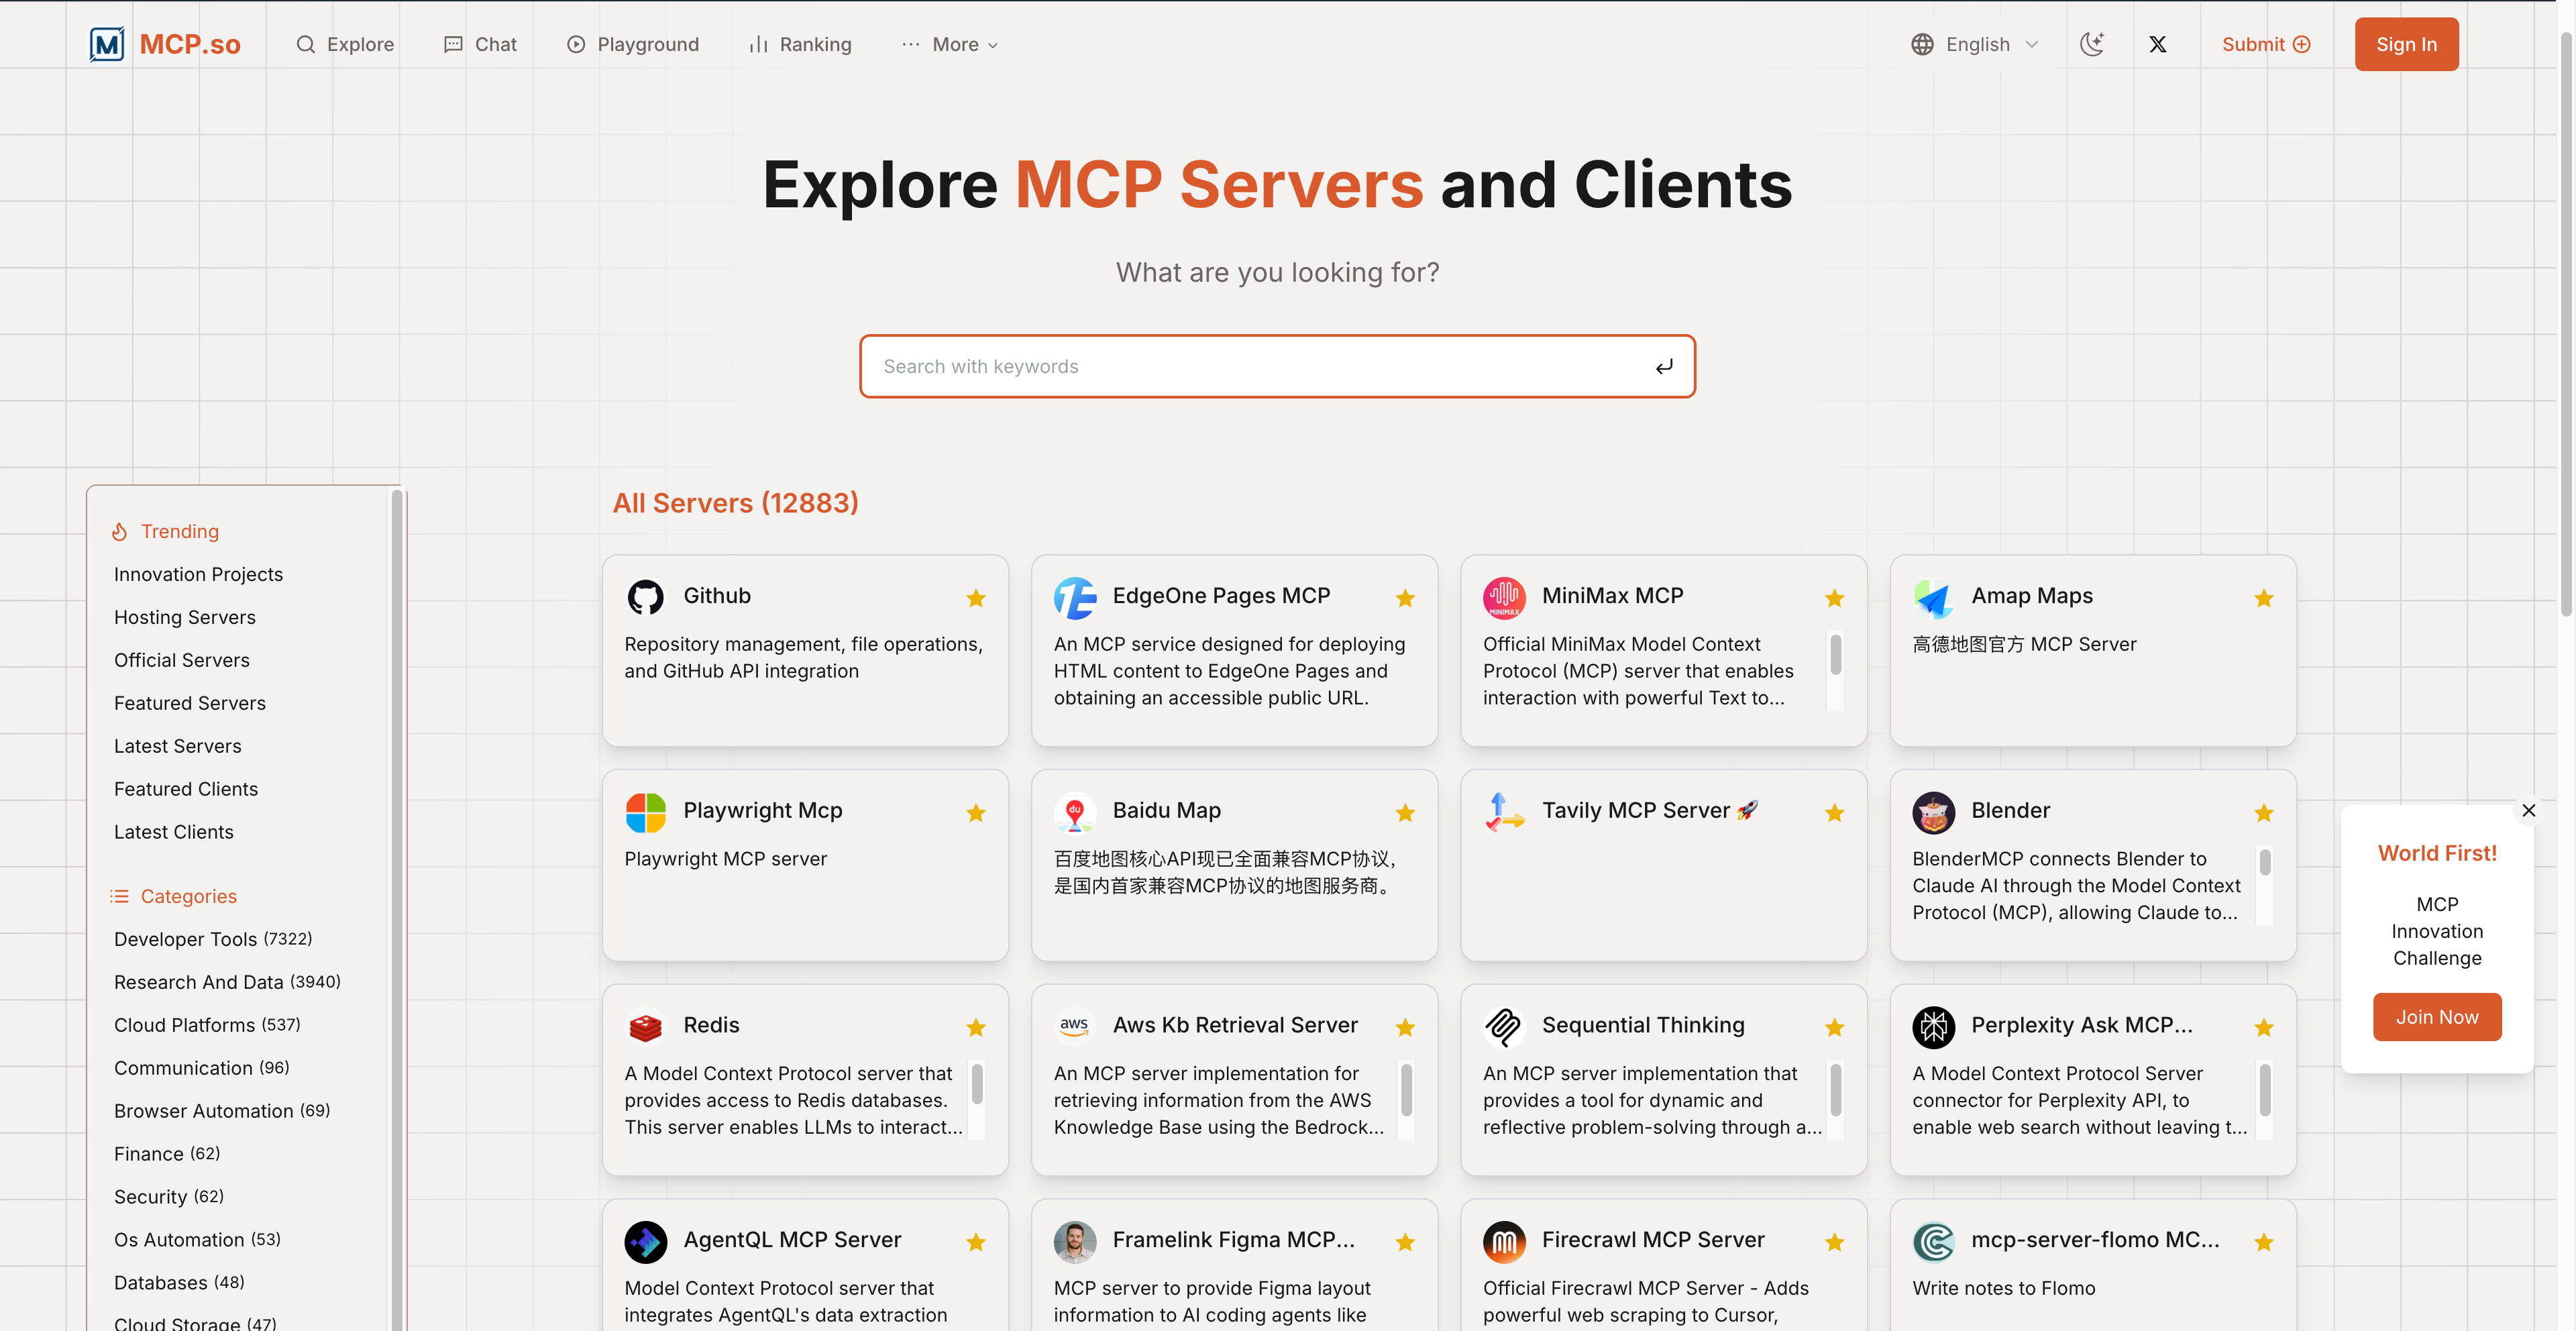Click the Blender server avatar icon
The image size is (2576, 1331).
[1933, 812]
